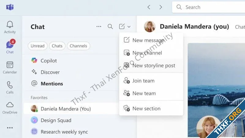Click the Daniela Mandera (you) header name
Viewport: 245px width, 138px height.
tap(194, 27)
